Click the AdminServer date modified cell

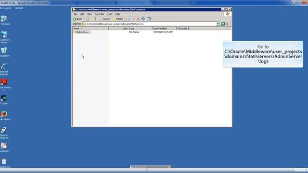pyautogui.click(x=163, y=32)
